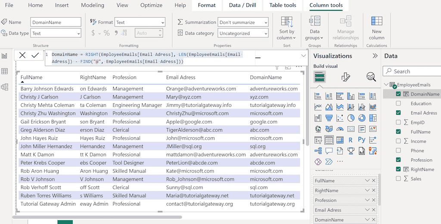
Task: Check the Education field checkbox
Action: 398,103
